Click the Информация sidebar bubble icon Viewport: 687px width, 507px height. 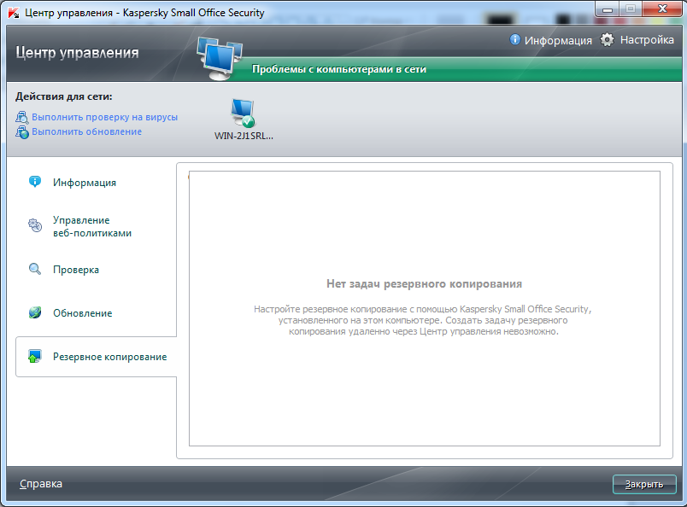click(x=35, y=182)
